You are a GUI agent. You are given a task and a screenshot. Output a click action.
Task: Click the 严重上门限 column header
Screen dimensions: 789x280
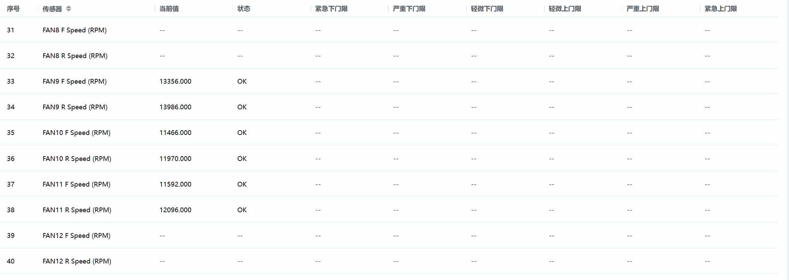643,9
